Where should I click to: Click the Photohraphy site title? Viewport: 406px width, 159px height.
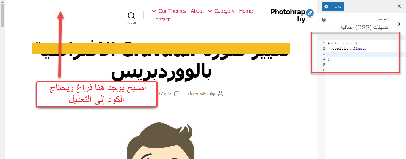pos(288,15)
